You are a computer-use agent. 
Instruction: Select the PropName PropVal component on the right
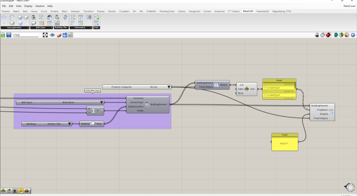click(x=322, y=112)
